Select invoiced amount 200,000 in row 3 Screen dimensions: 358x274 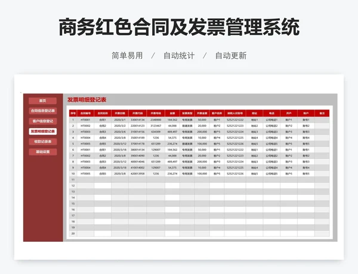coord(202,132)
